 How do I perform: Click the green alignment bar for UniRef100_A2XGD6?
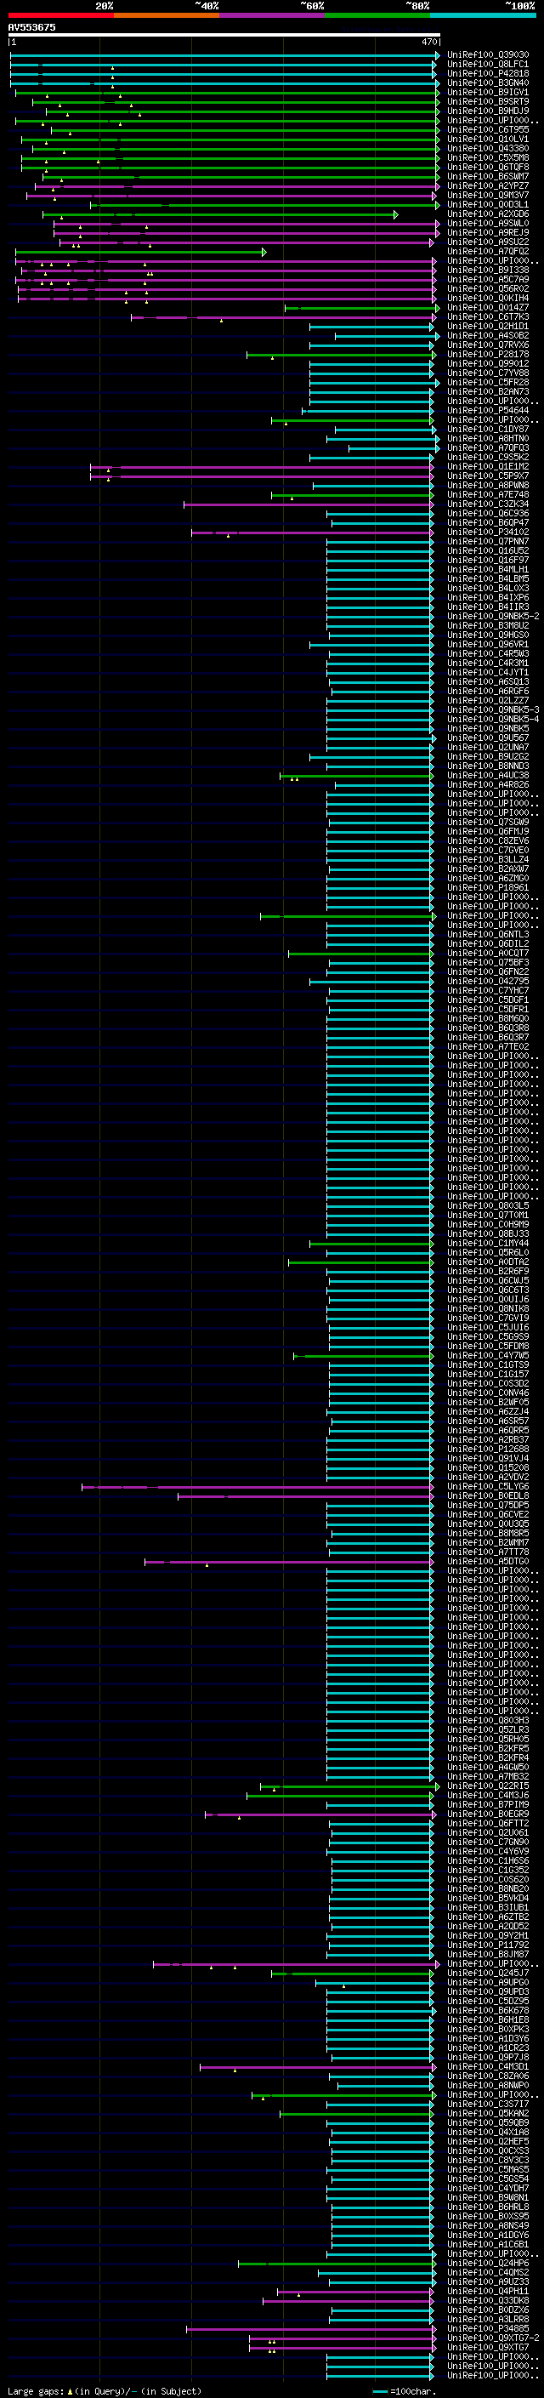(220, 214)
